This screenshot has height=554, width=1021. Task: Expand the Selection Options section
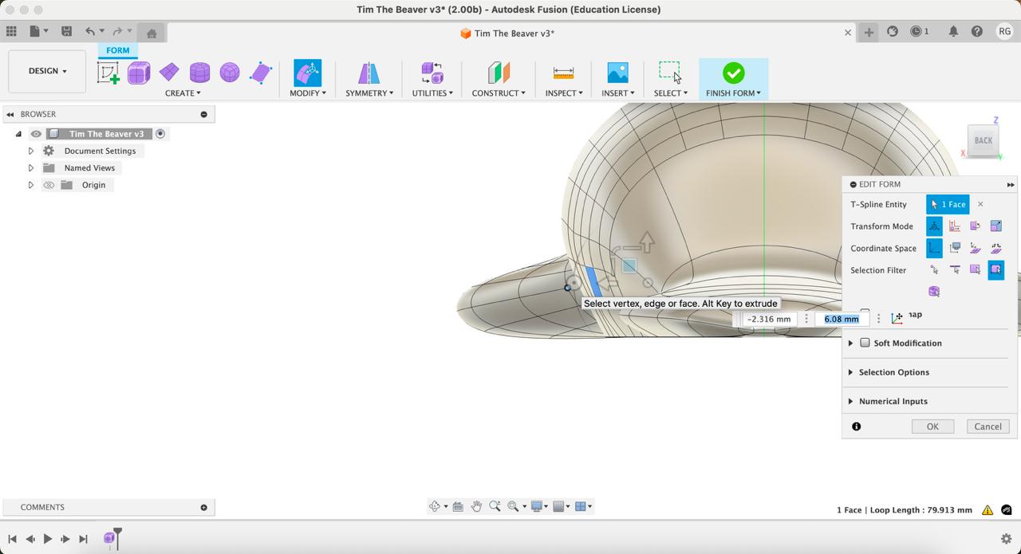[x=850, y=372]
